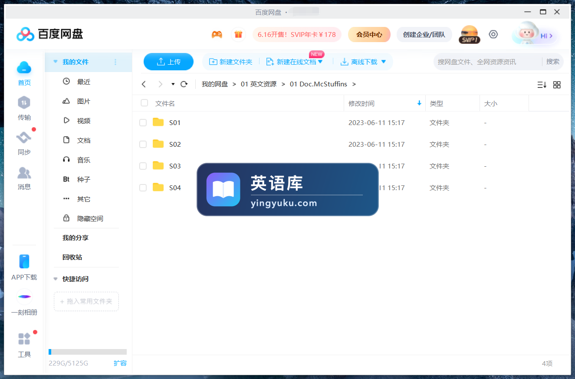Open 消息 messages panel
Screen dimensions: 575x379
tap(24, 178)
